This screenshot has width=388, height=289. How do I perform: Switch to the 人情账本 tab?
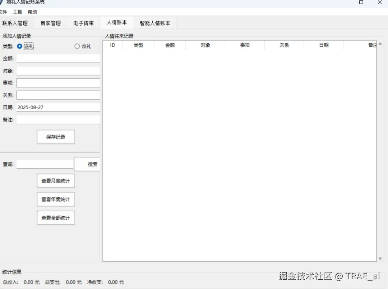click(x=117, y=23)
